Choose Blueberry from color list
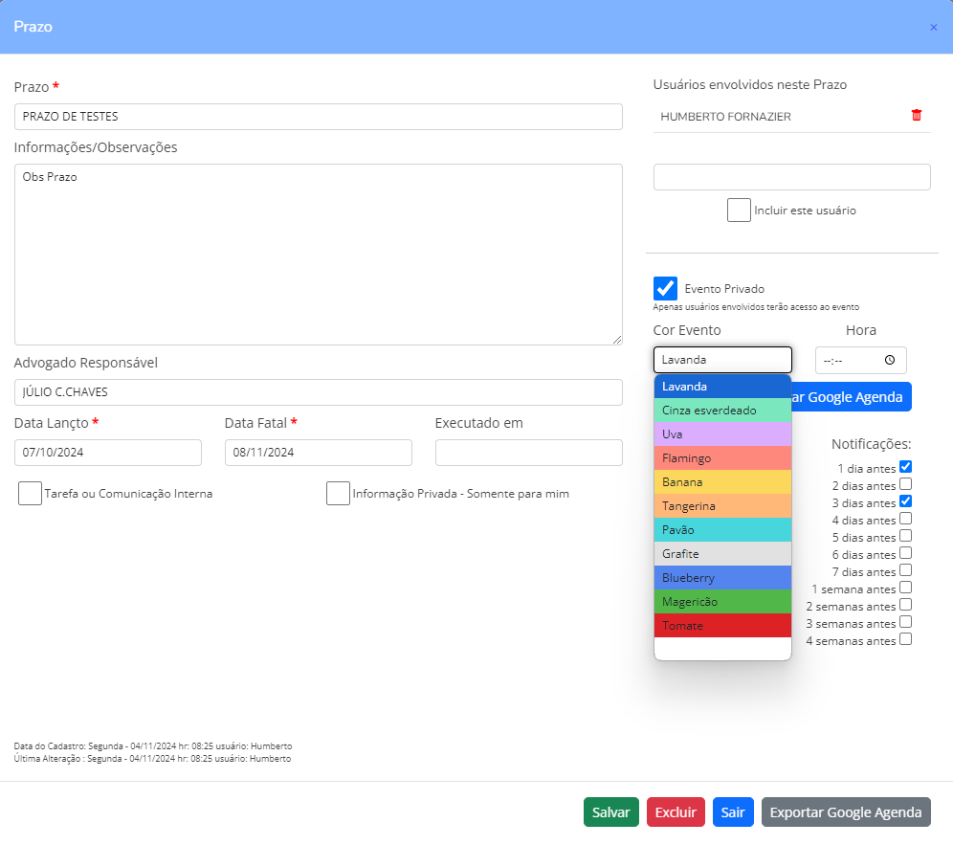The height and width of the screenshot is (845, 953). pos(722,578)
